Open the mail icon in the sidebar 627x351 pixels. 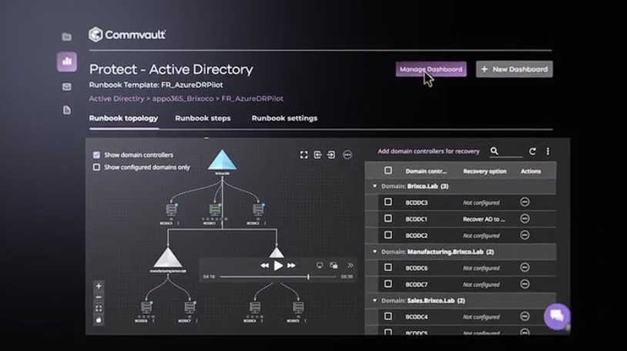(67, 87)
